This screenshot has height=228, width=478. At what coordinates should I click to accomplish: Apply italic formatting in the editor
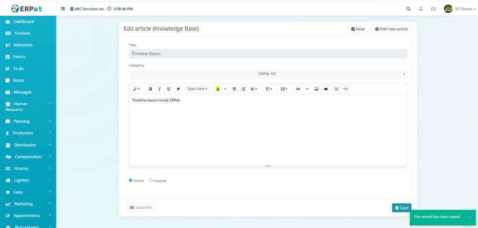(x=159, y=89)
